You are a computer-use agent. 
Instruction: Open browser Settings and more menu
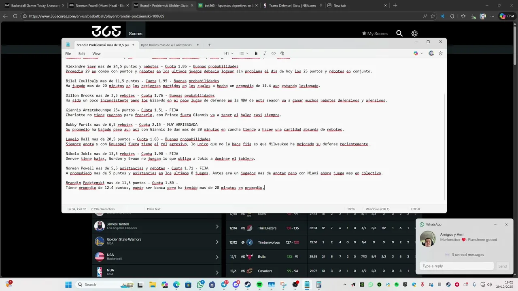click(x=492, y=16)
